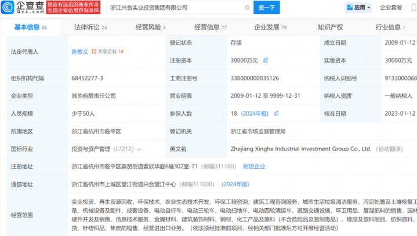Select the 存续 registration status value

[236, 43]
